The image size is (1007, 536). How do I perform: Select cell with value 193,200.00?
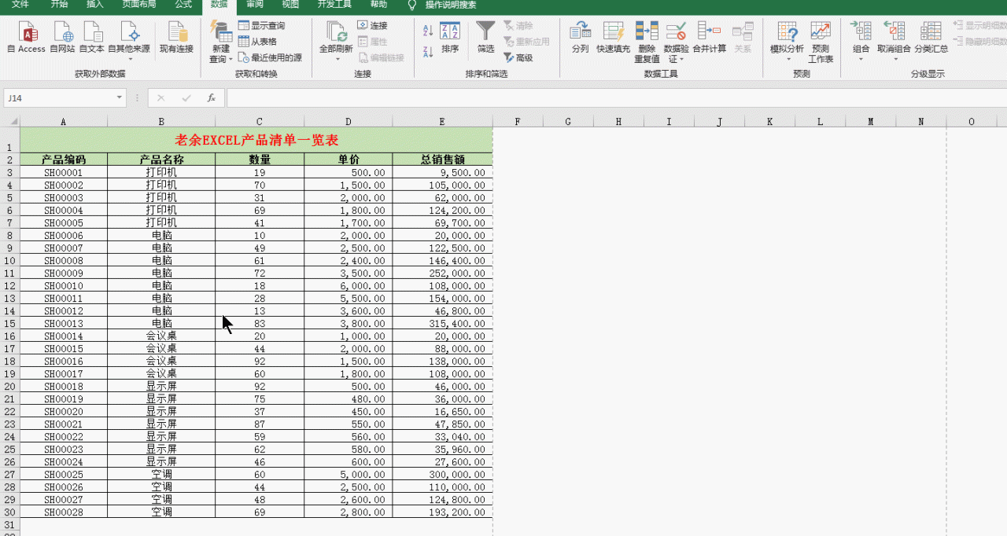tap(442, 512)
